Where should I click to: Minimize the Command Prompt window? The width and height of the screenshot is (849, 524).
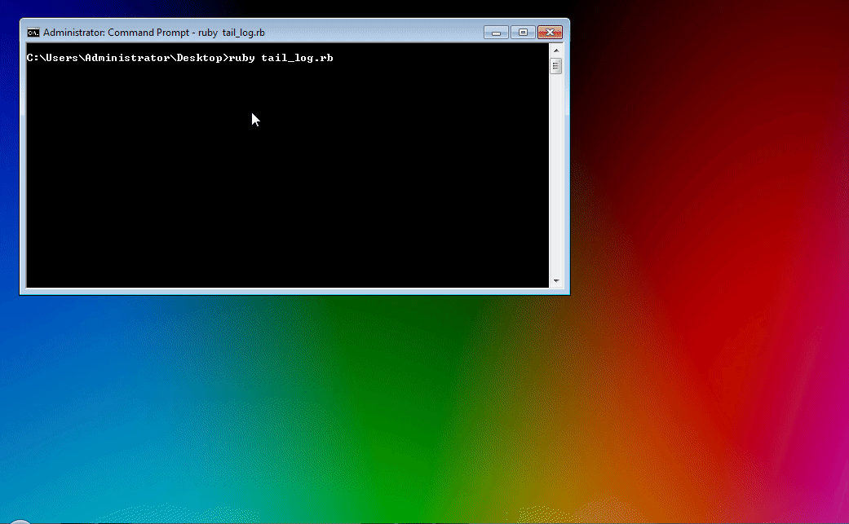click(x=496, y=33)
